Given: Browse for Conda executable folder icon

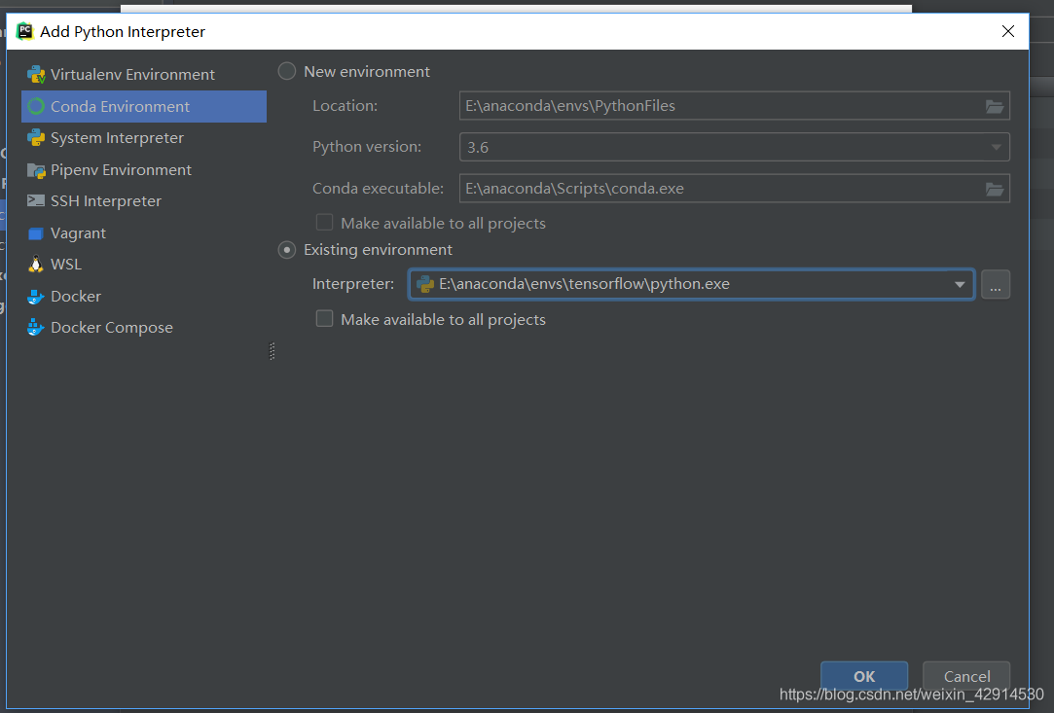Looking at the screenshot, I should coord(995,189).
